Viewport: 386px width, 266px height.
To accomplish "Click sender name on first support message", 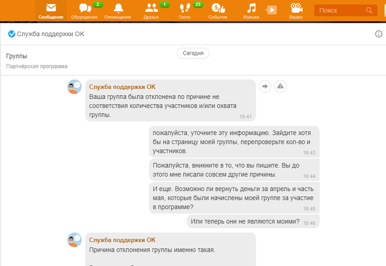I will pyautogui.click(x=122, y=87).
